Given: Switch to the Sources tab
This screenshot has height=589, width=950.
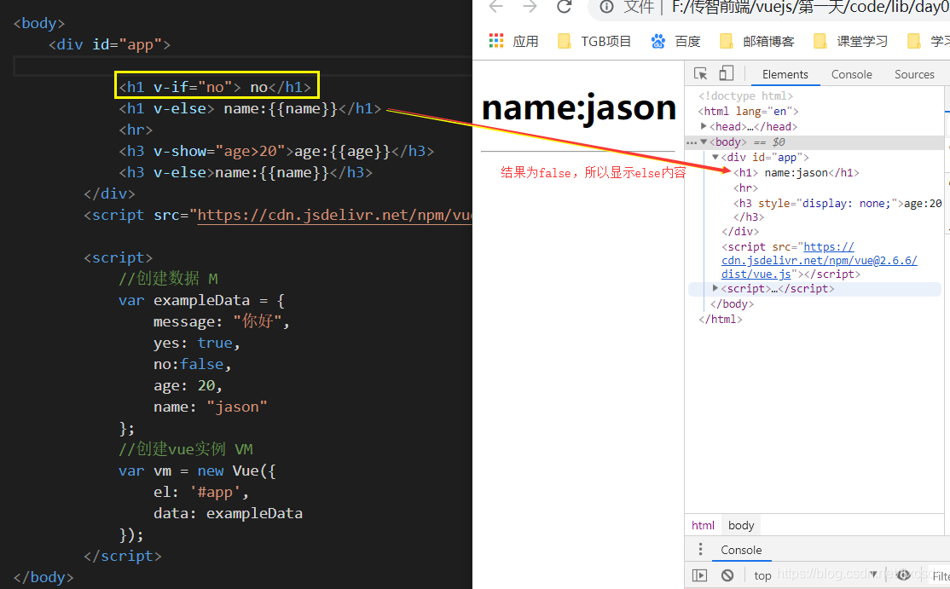Looking at the screenshot, I should (914, 74).
